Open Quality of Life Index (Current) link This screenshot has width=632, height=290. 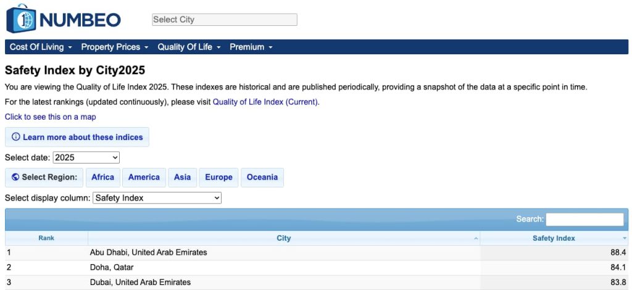coord(265,102)
